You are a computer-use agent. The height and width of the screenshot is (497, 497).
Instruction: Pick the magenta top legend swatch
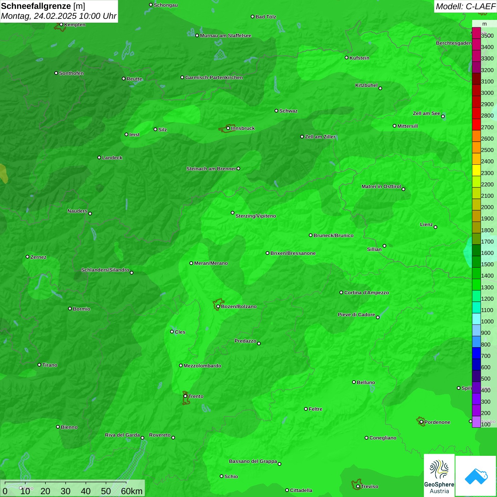click(x=476, y=33)
